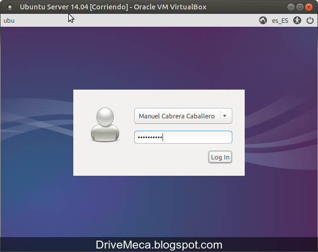The width and height of the screenshot is (318, 252).
Task: Click the ubu hostname label
Action: point(9,21)
